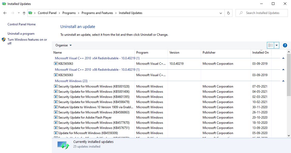
Task: Open the Uninstall a program link
Action: tap(21, 34)
